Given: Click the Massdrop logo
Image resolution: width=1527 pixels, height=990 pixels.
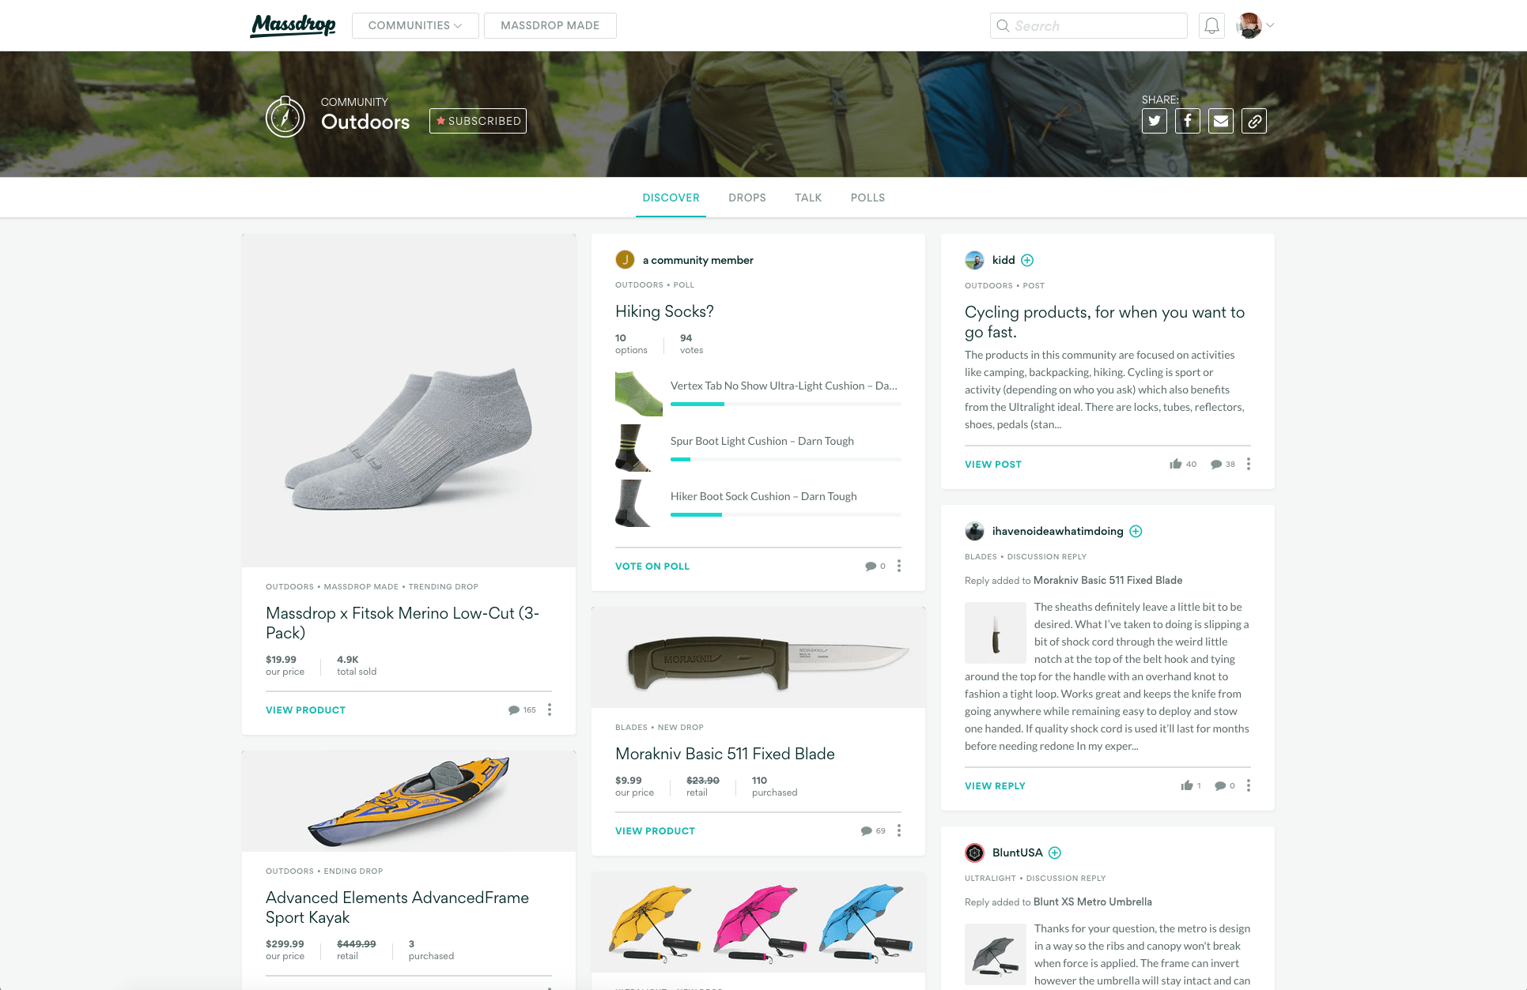Looking at the screenshot, I should click(293, 25).
